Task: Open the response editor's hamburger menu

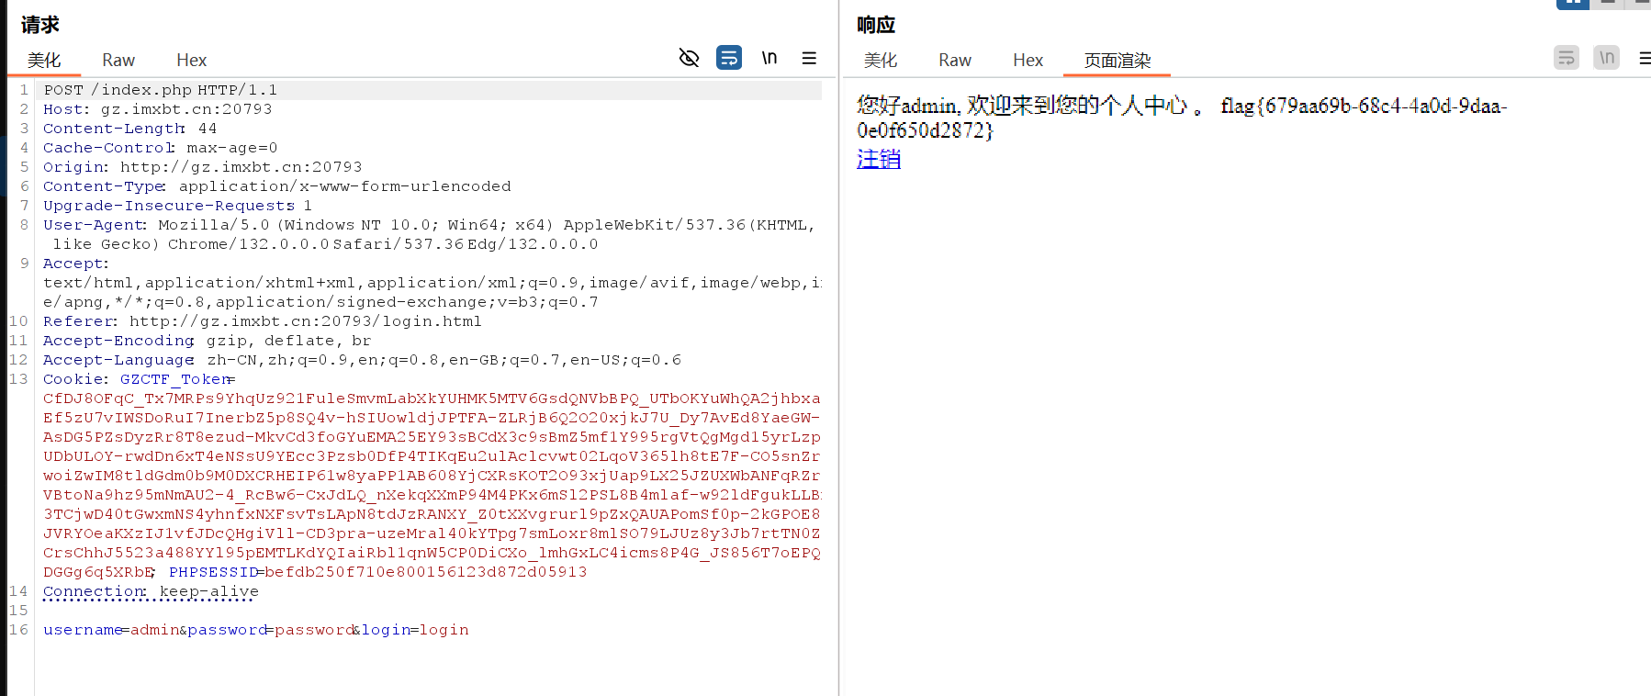Action: (x=1645, y=57)
